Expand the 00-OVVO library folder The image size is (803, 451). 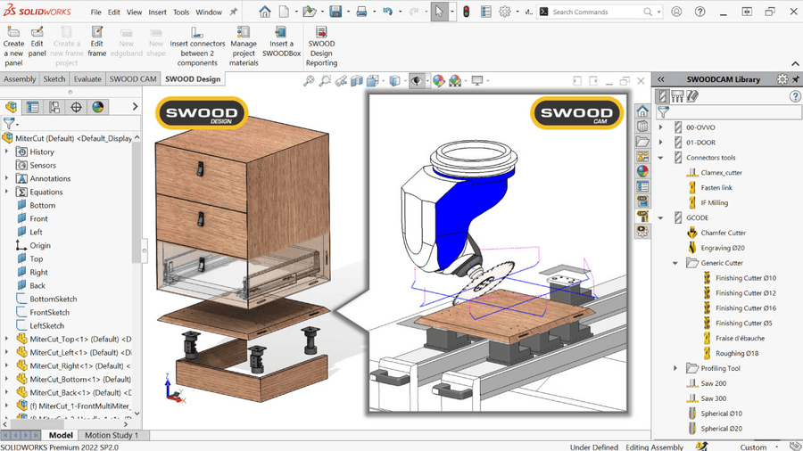(x=661, y=127)
